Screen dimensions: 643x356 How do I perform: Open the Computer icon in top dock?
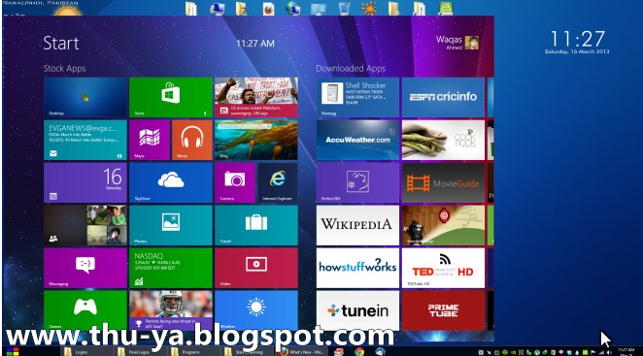[x=217, y=8]
